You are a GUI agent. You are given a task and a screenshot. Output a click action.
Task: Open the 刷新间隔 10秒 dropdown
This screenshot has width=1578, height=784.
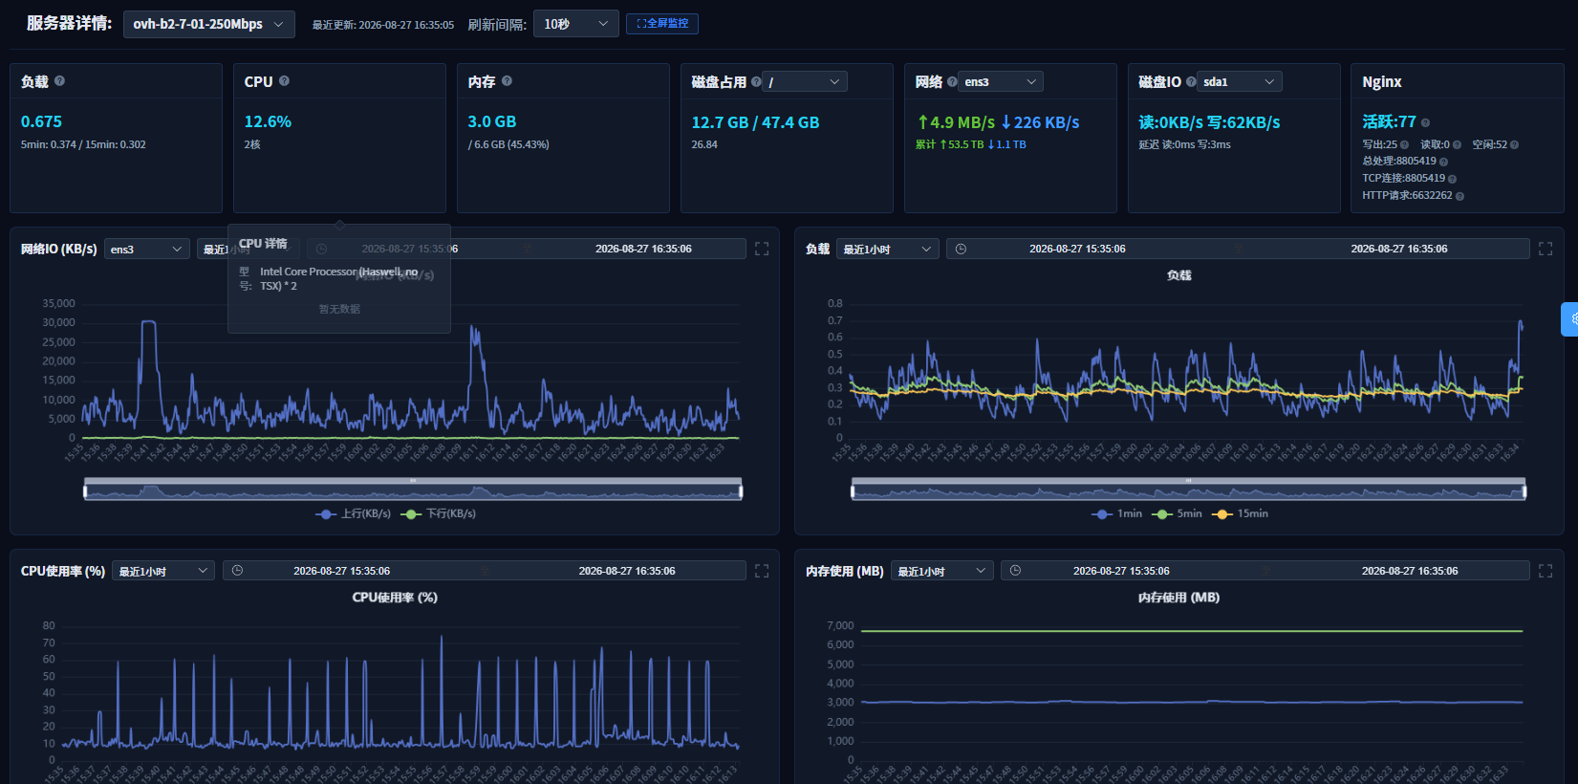click(x=575, y=24)
